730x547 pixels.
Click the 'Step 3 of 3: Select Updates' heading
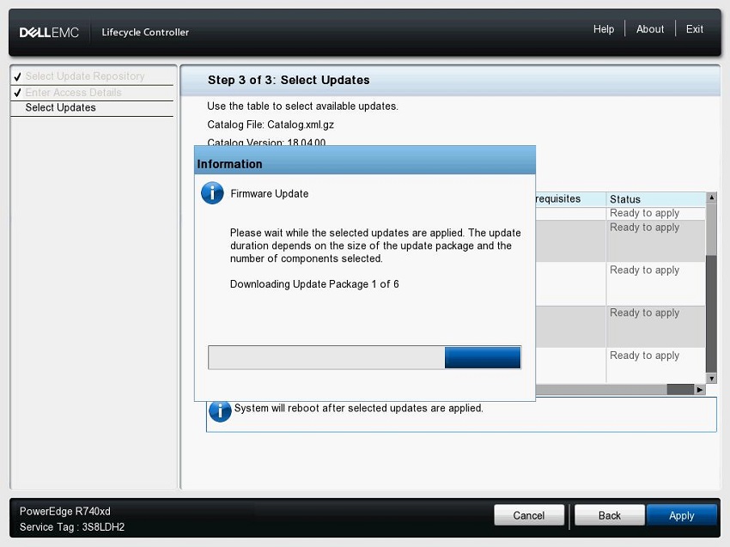(289, 80)
